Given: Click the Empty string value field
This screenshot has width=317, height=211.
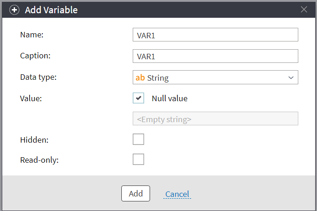Looking at the screenshot, I should click(215, 118).
